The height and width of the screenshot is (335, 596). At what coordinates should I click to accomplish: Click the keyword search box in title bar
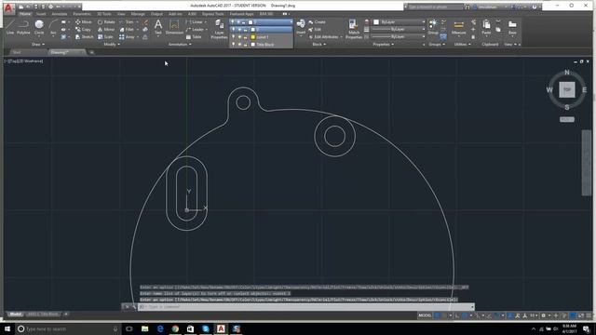coord(435,7)
